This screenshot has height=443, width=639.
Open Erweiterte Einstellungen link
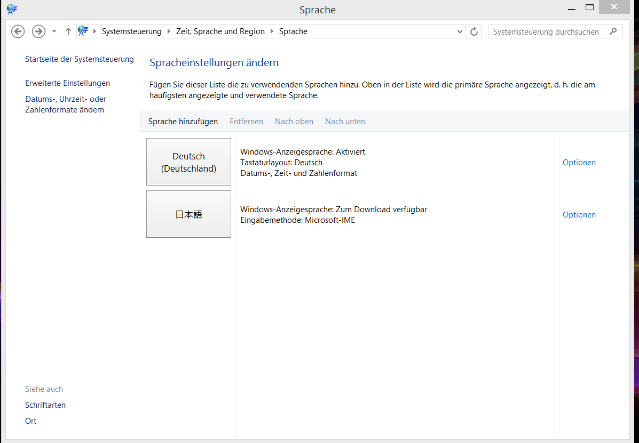pyautogui.click(x=67, y=83)
